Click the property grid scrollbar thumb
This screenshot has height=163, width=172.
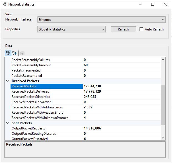coord(163,105)
